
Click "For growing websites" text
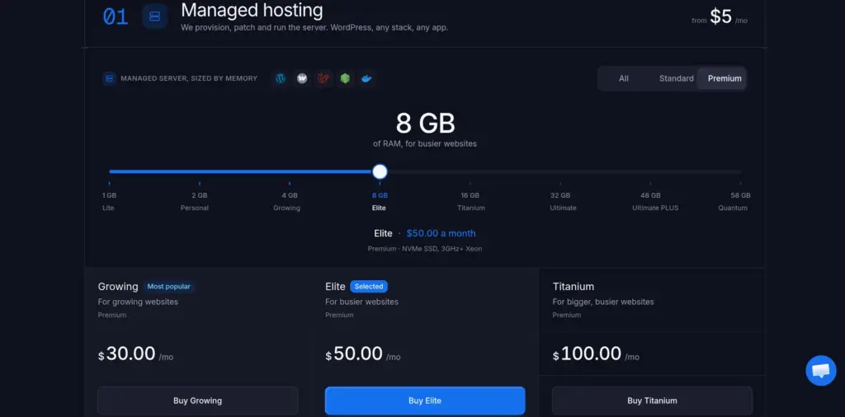point(138,302)
